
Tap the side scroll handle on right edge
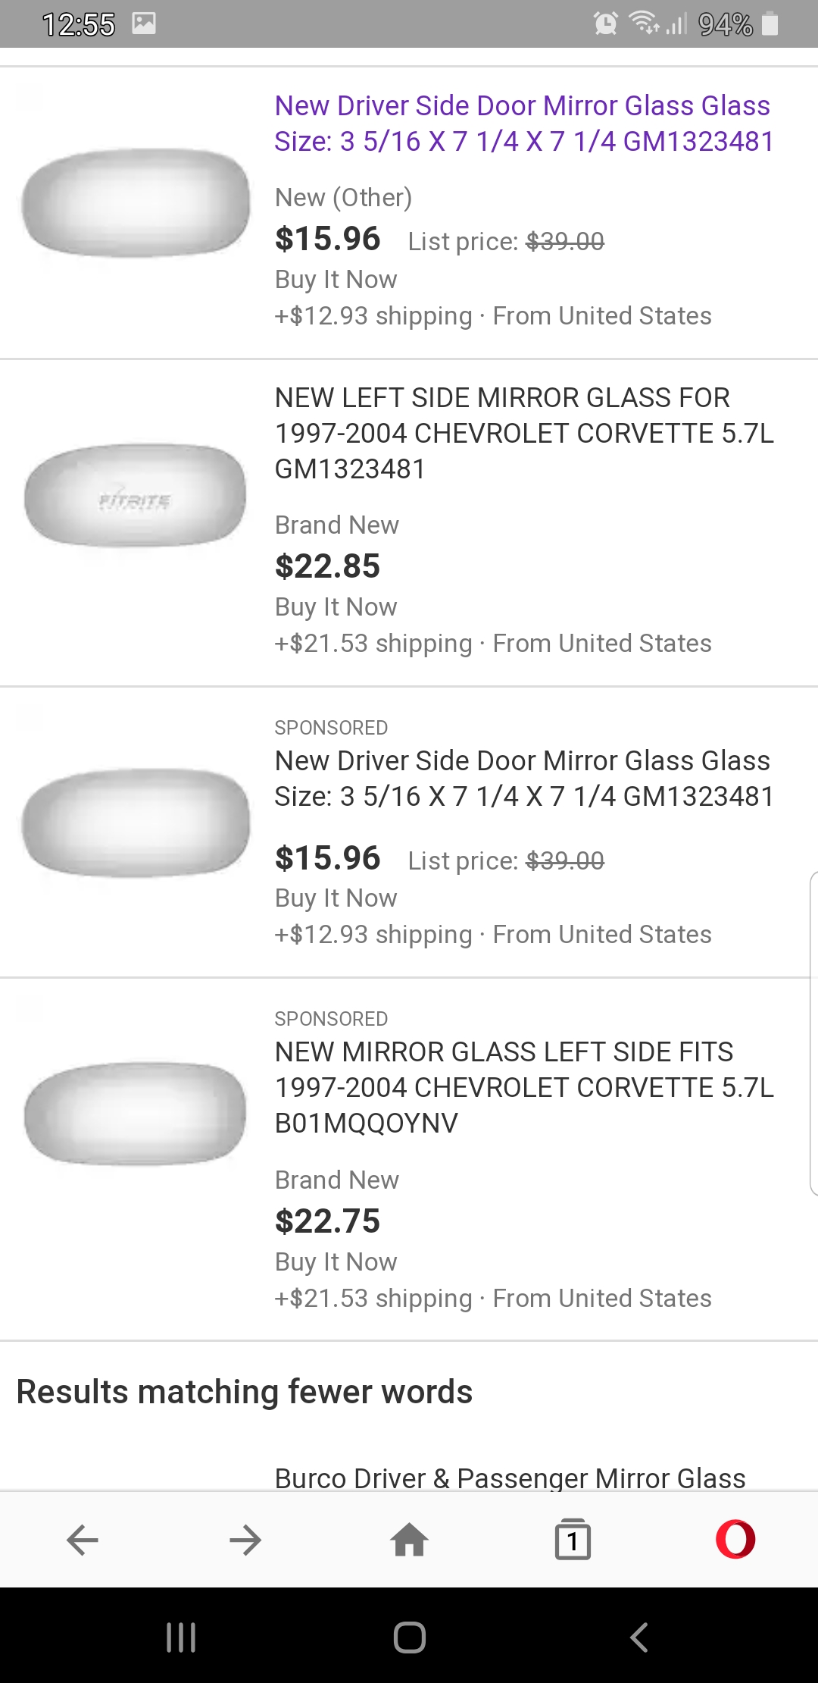813,1033
